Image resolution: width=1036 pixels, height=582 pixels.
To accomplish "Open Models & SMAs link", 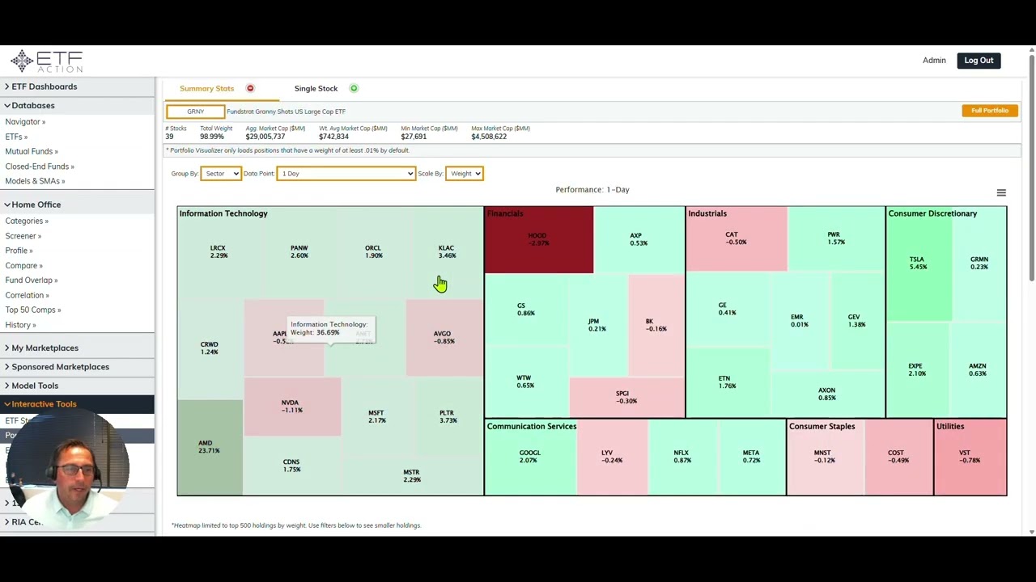I will [x=35, y=181].
